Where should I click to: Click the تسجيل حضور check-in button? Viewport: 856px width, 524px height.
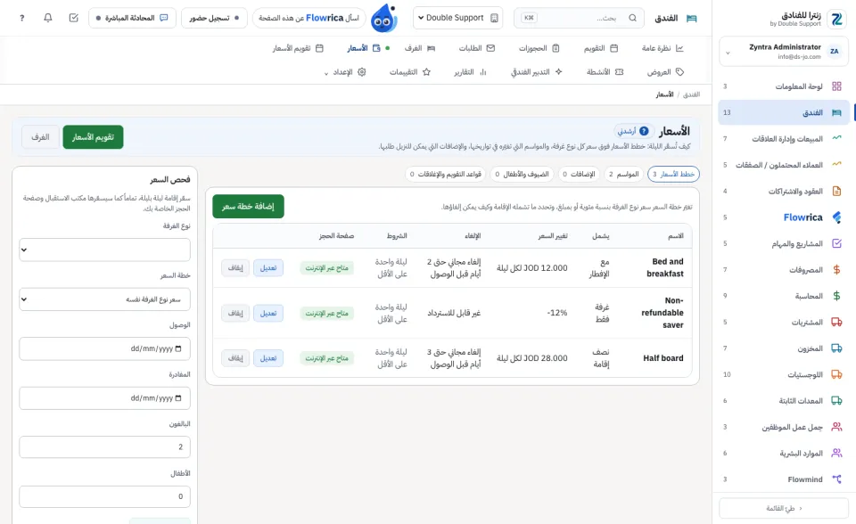tap(214, 18)
